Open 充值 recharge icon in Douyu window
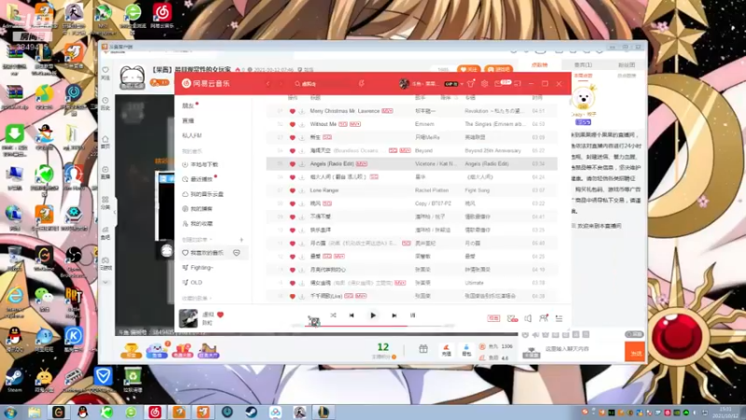This screenshot has width=746, height=420. tap(447, 350)
